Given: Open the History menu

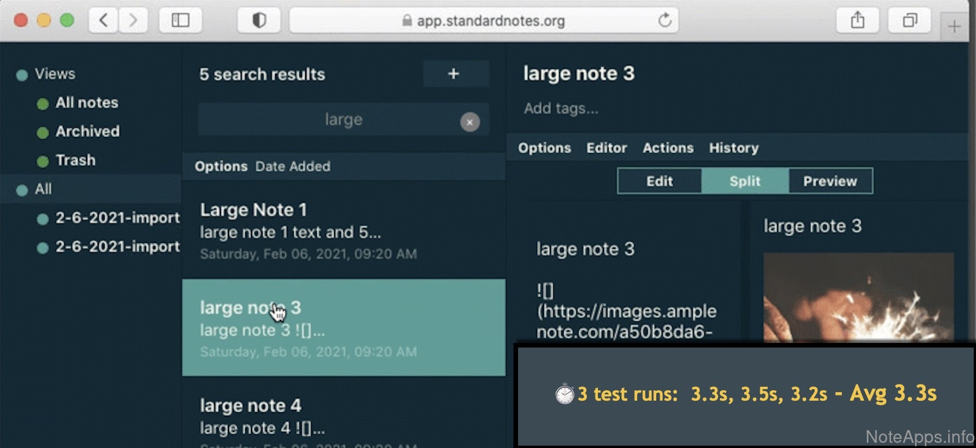Looking at the screenshot, I should (734, 148).
